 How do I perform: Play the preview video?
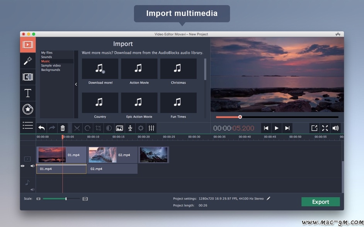(277, 128)
